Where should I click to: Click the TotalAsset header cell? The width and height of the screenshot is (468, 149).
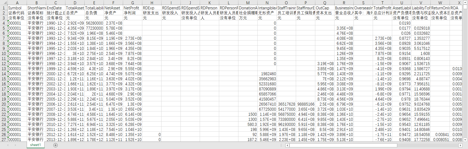[75, 8]
